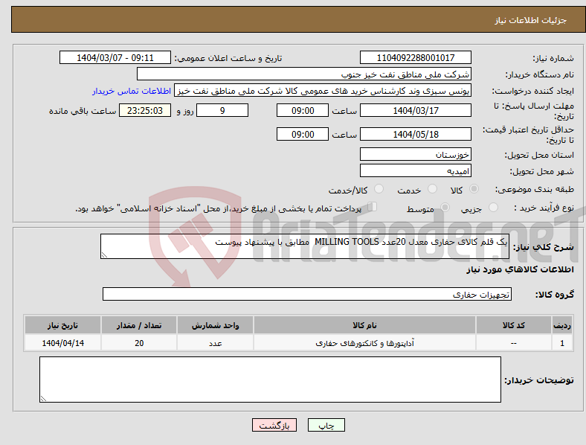Click the price validity date 1404/05/18

click(416, 134)
